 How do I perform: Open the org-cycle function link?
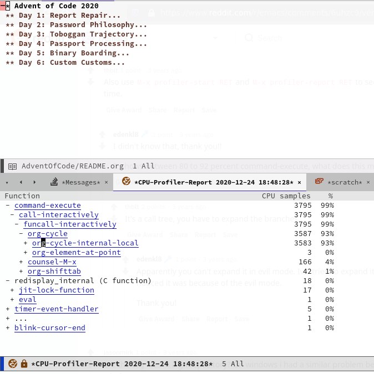[x=48, y=234]
